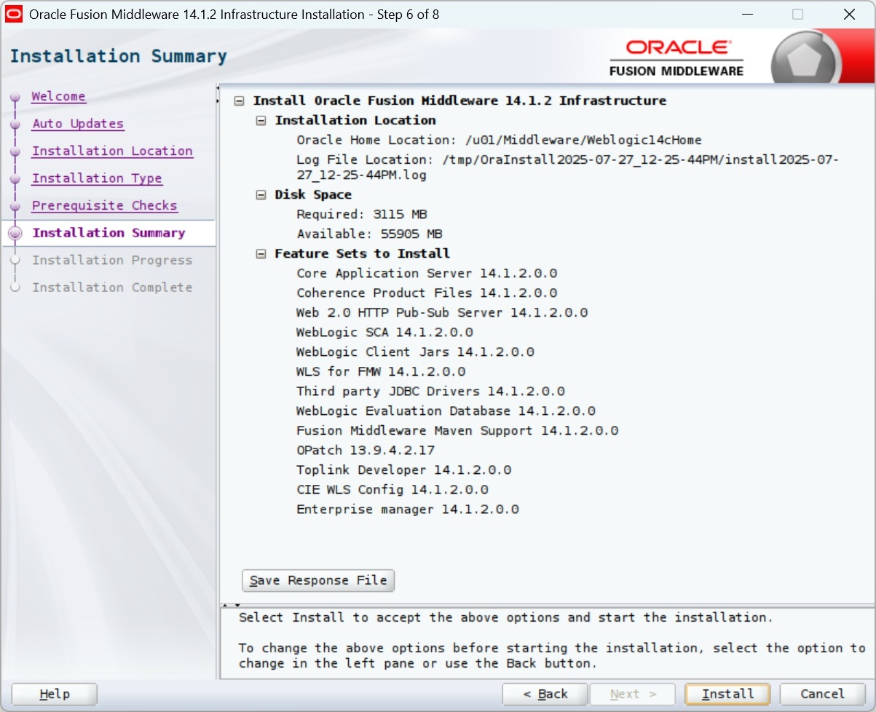Select WebLogic Evaluation Database row
Screen dimensions: 876x712
[446, 411]
